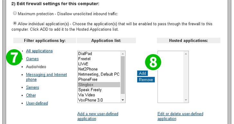Open Add a new user-defined application

click(98, 116)
